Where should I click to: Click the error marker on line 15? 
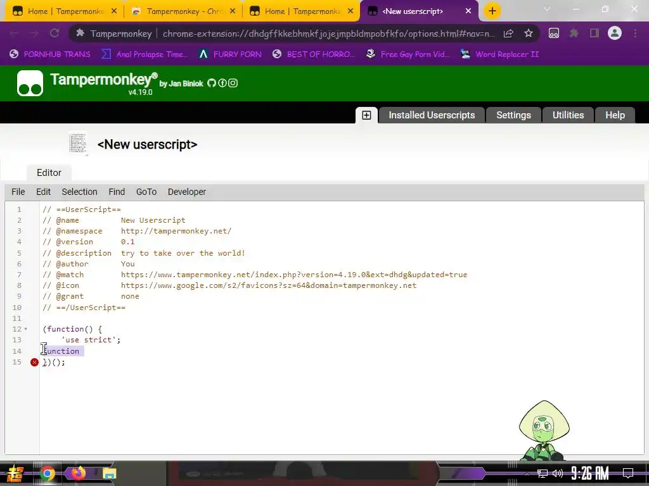click(34, 363)
